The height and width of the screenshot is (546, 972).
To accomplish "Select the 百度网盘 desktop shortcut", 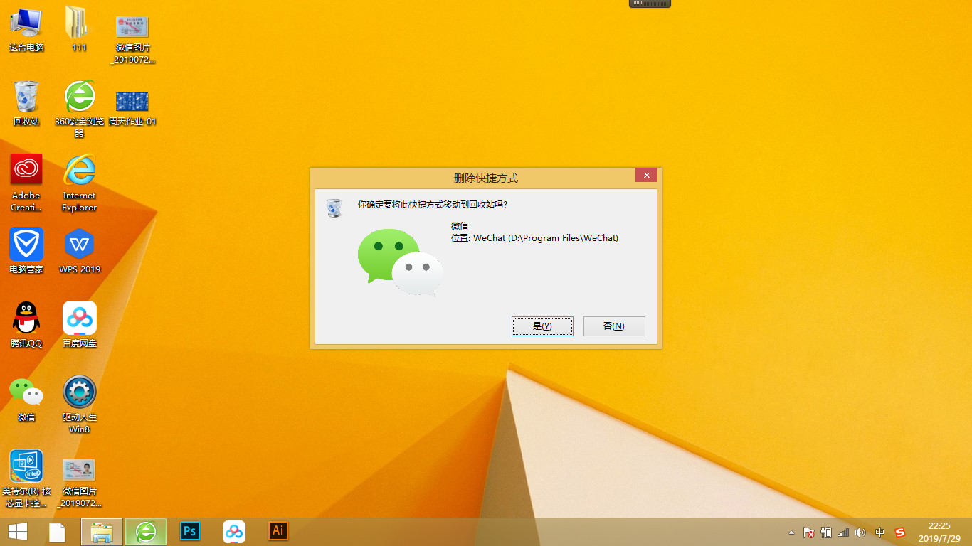I will [79, 325].
